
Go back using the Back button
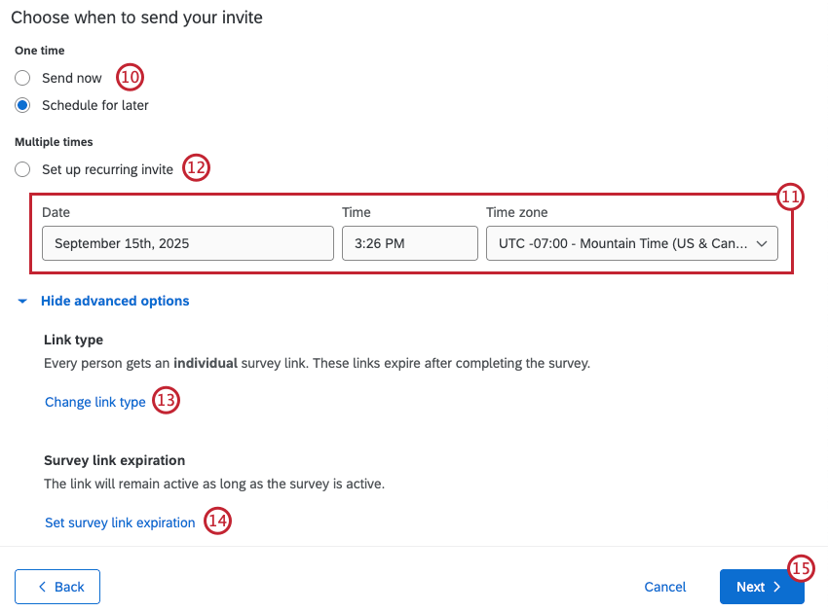pos(56,587)
